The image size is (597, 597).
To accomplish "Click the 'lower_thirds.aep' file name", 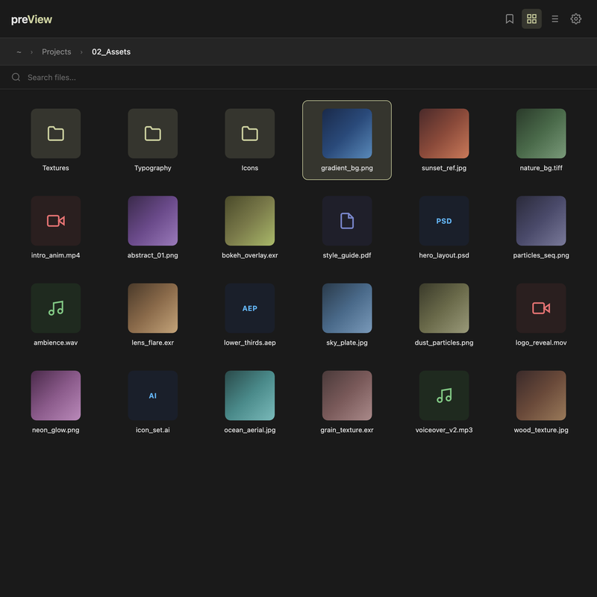I will 250,343.
